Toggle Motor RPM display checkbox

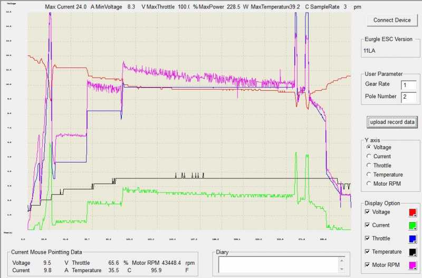pos(367,265)
